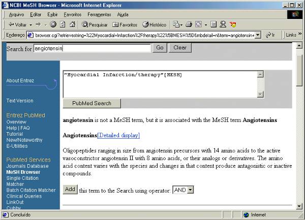The height and width of the screenshot is (220, 305).
Task: Open the Favoritos toolbar button
Action: click(x=125, y=25)
